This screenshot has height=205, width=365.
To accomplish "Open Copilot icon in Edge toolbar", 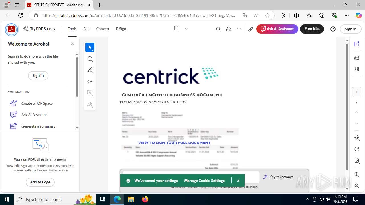I will pyautogui.click(x=358, y=15).
